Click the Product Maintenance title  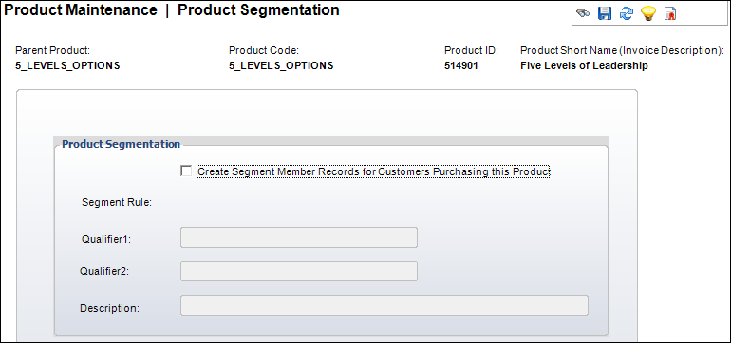[x=80, y=9]
